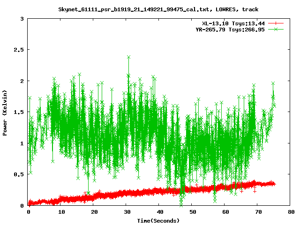Click the Power (Kelvin) y-axis label
The width and height of the screenshot is (300, 225).
5,113
